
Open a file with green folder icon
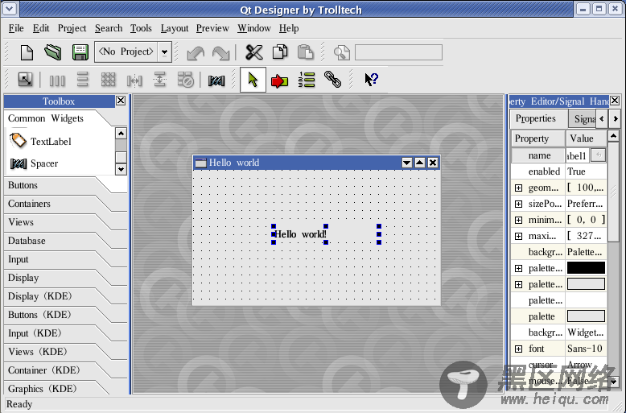pyautogui.click(x=53, y=52)
